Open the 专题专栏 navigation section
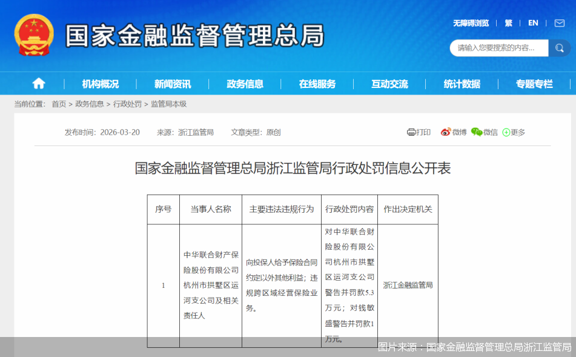Viewport: 576px width, 357px height. (534, 84)
